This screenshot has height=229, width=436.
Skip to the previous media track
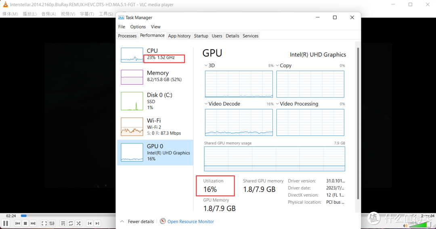[x=17, y=223]
